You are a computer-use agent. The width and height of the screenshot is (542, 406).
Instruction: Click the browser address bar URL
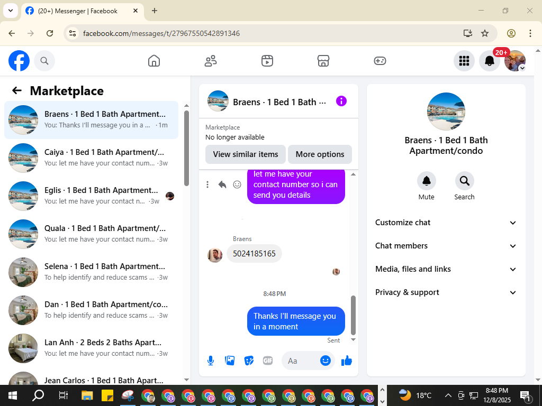click(161, 33)
